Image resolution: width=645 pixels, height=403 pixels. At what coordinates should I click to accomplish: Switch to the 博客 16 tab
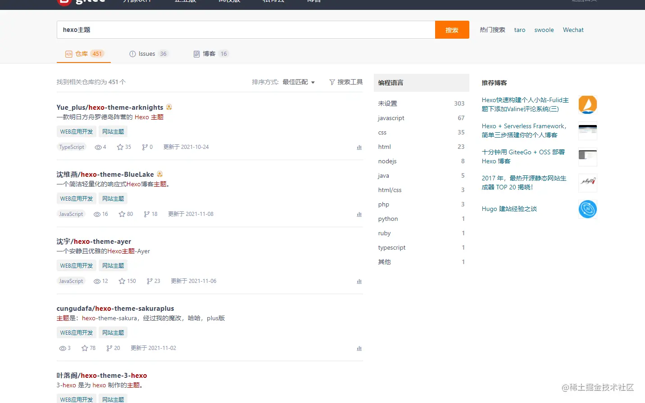(x=211, y=54)
